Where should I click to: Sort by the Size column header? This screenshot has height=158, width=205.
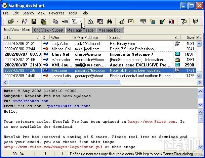point(188,38)
